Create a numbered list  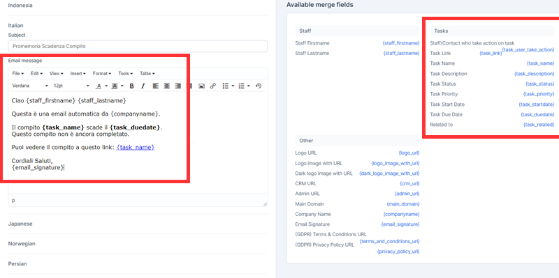(241, 86)
